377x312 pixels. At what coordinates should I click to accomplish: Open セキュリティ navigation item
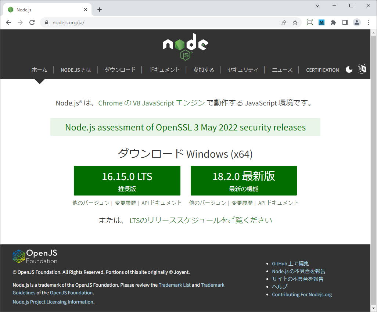(x=243, y=70)
